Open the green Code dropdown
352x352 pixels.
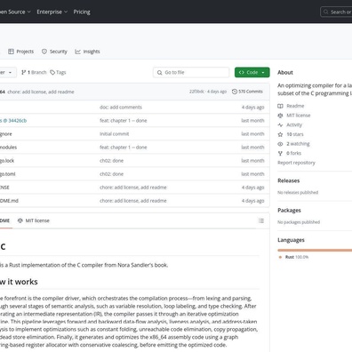click(252, 72)
